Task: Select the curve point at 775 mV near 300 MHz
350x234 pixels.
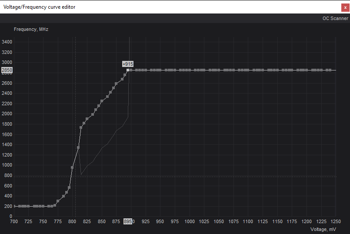Action: (x=58, y=201)
